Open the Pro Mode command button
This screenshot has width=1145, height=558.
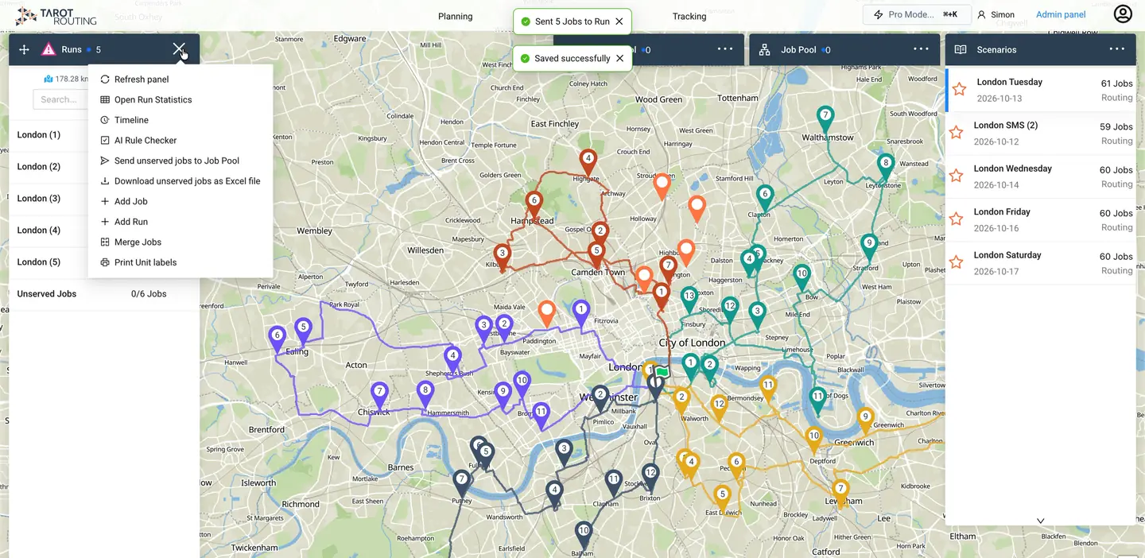pos(916,14)
